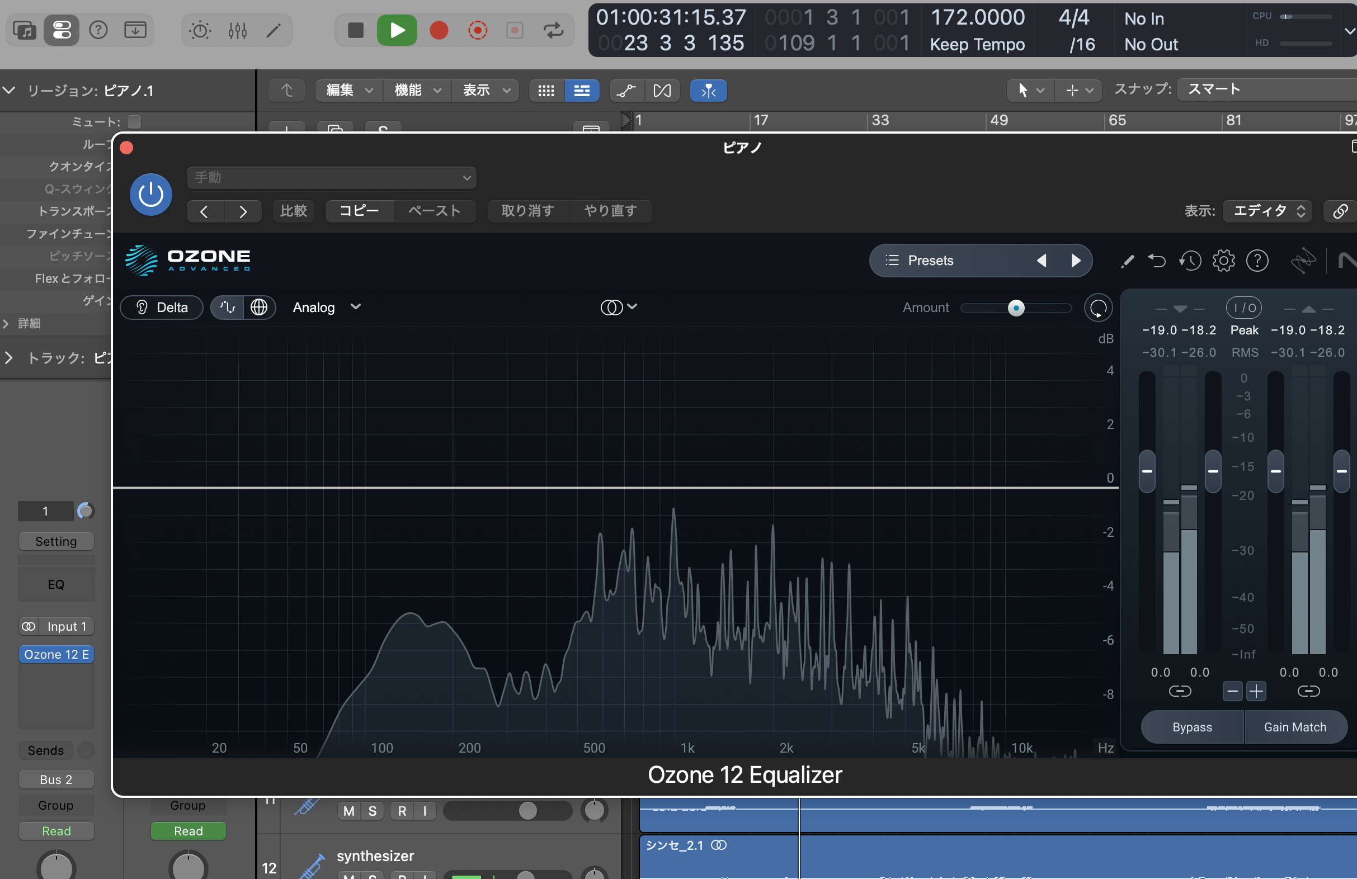Image resolution: width=1357 pixels, height=879 pixels.
Task: Go to previous plug-in setting arrow
Action: [204, 211]
